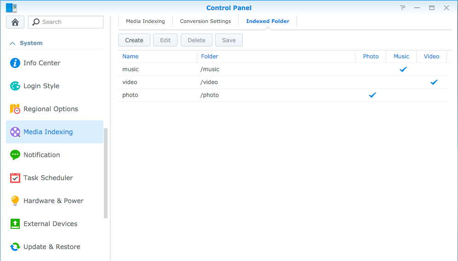
Task: Click Hardware & Power lightbulb icon
Action: click(15, 201)
